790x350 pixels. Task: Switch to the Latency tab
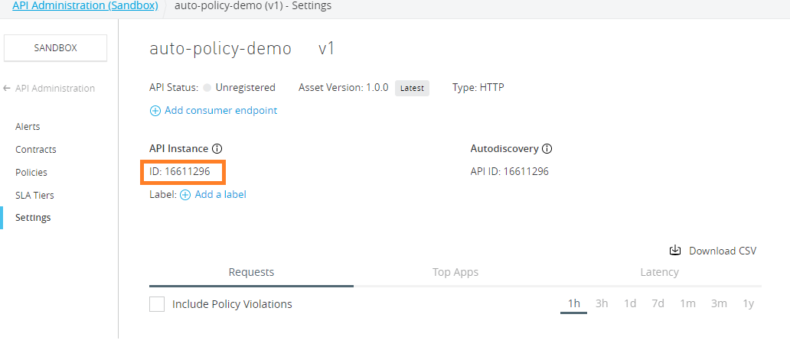pos(659,272)
